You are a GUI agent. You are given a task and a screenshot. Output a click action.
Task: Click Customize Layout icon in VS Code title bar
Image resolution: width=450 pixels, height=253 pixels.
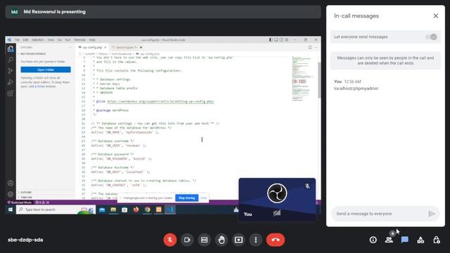(x=286, y=40)
